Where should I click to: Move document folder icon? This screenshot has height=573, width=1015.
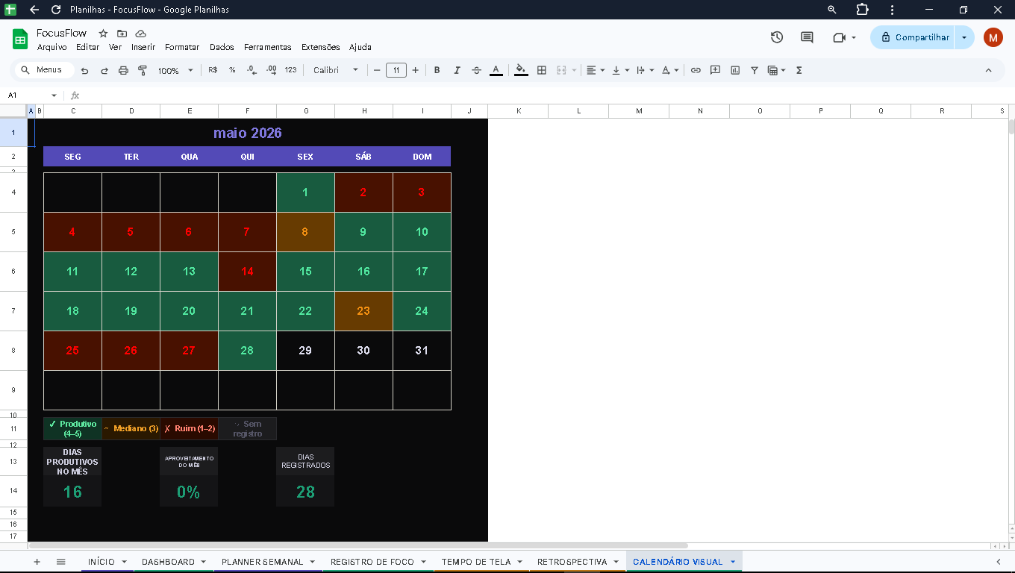pos(122,34)
